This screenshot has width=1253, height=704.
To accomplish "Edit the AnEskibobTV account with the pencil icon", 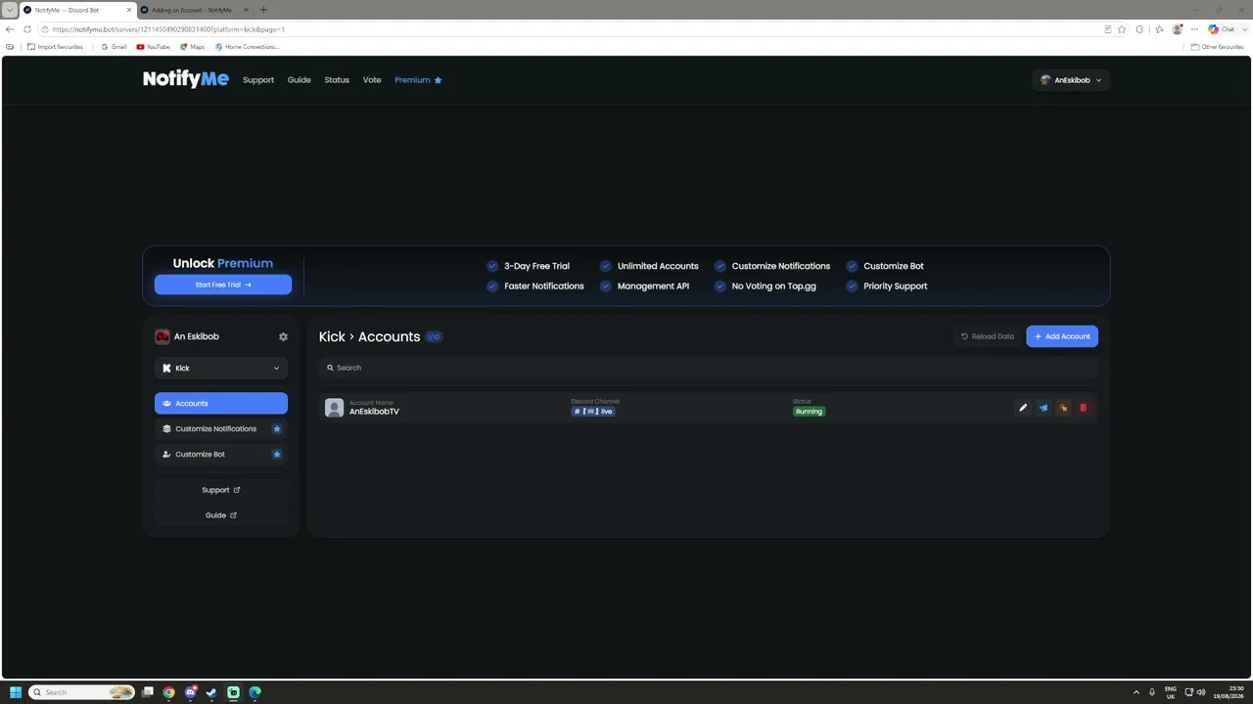I will (x=1023, y=408).
